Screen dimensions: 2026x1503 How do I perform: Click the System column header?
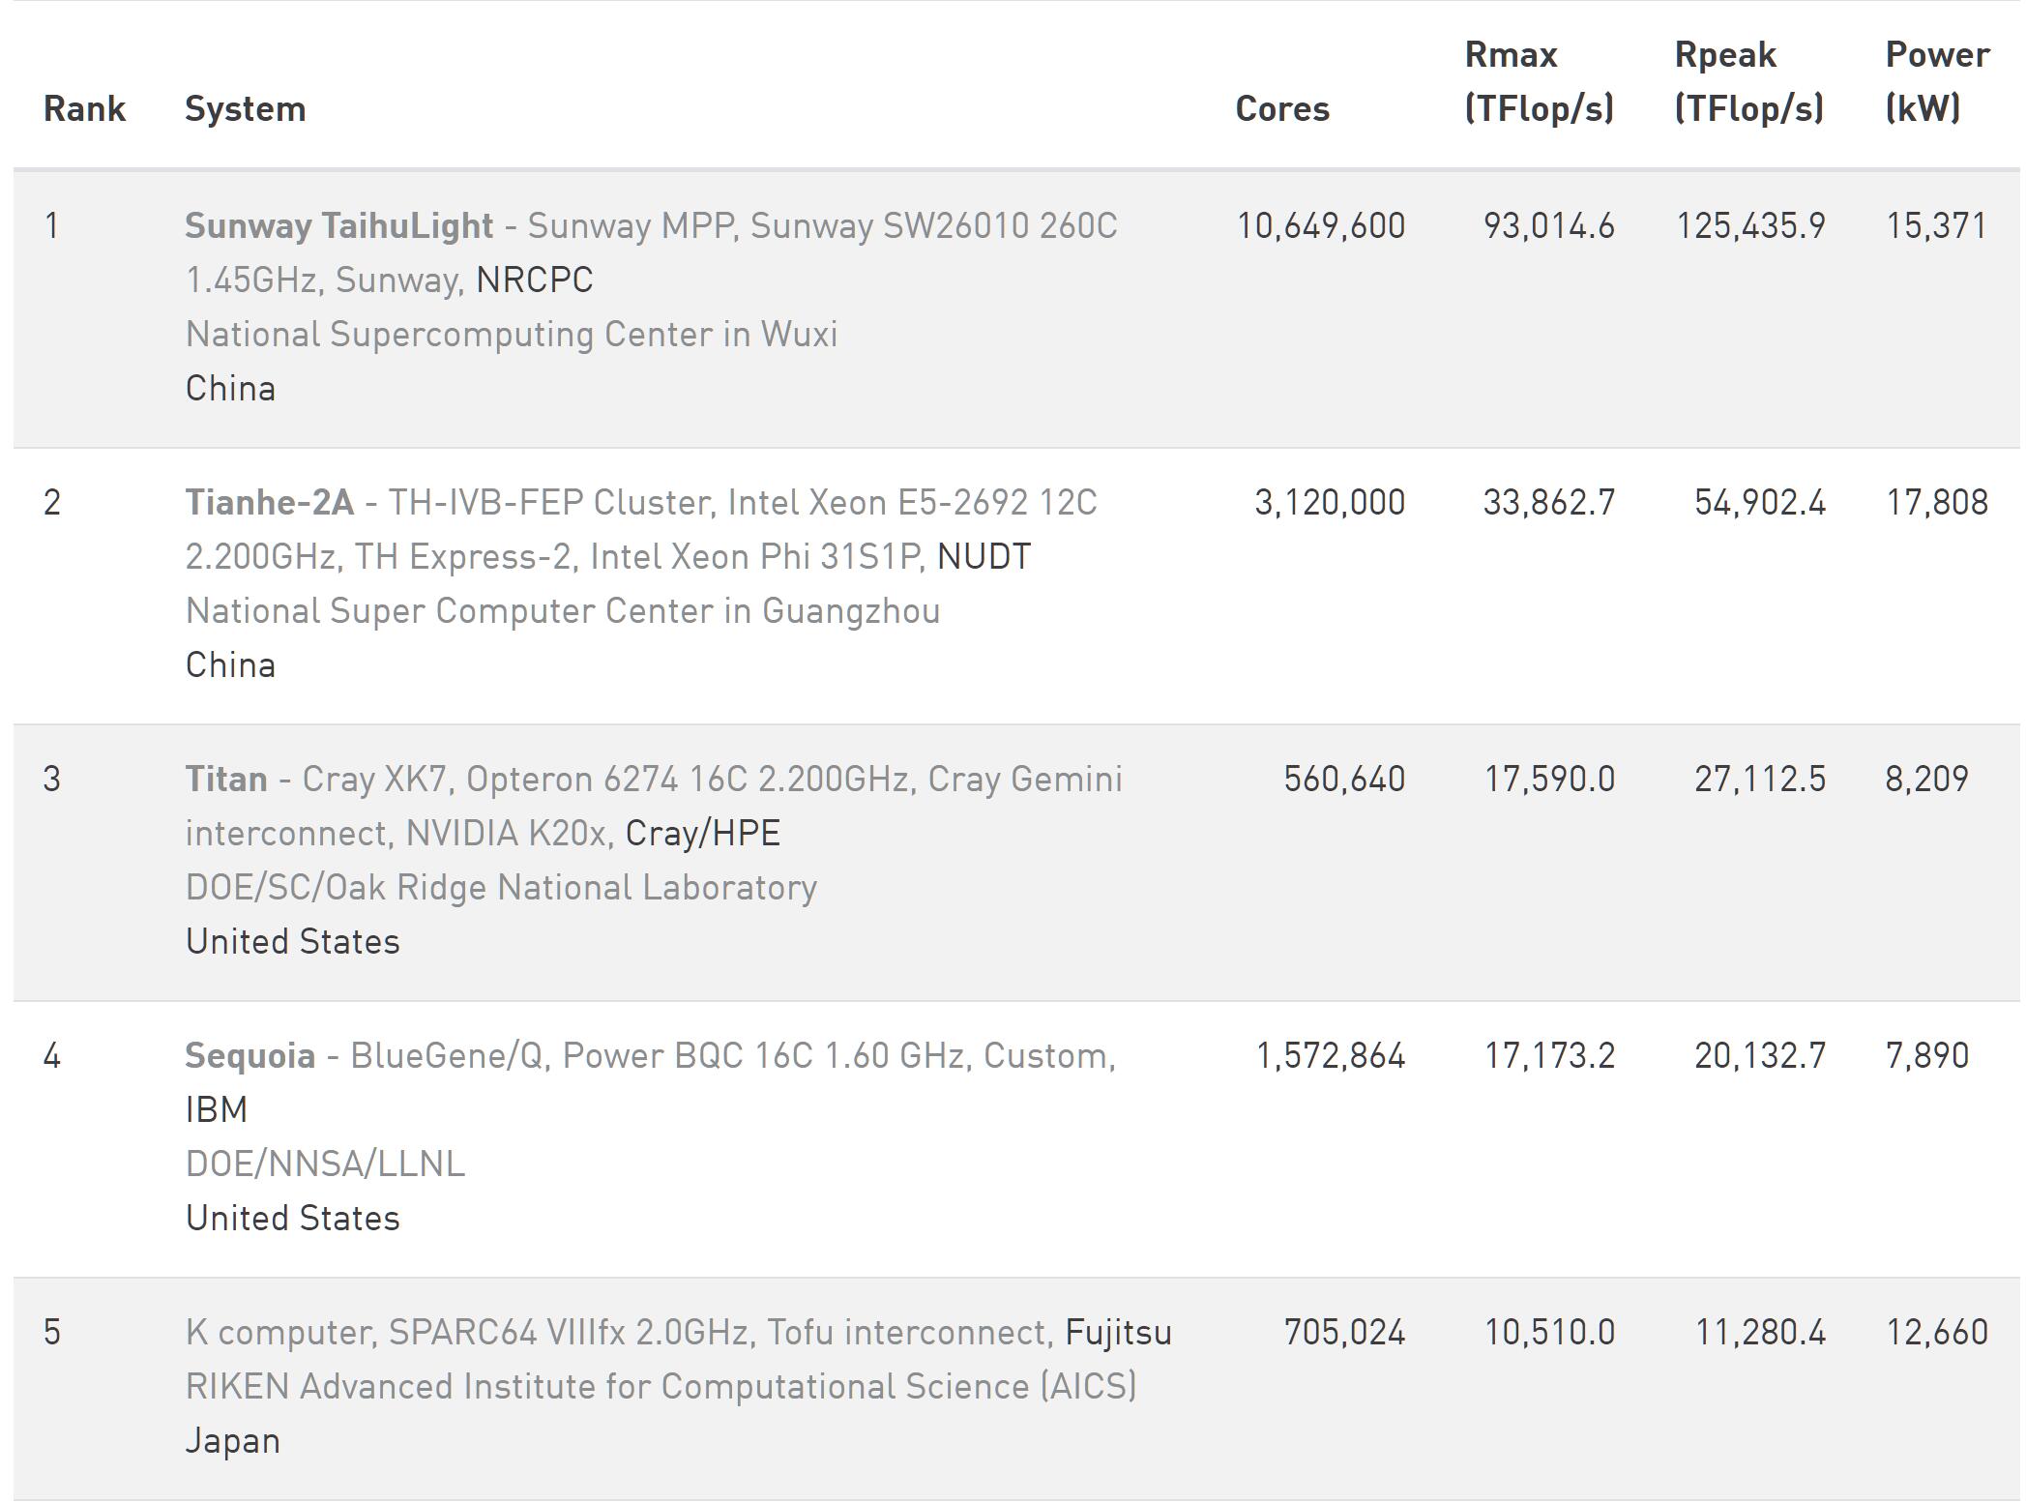tap(245, 109)
